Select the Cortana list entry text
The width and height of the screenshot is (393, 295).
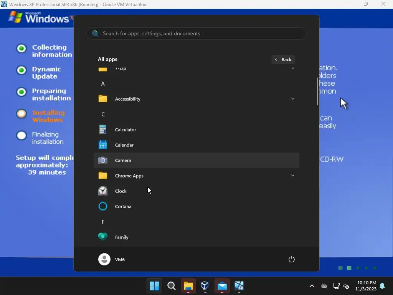(x=123, y=206)
